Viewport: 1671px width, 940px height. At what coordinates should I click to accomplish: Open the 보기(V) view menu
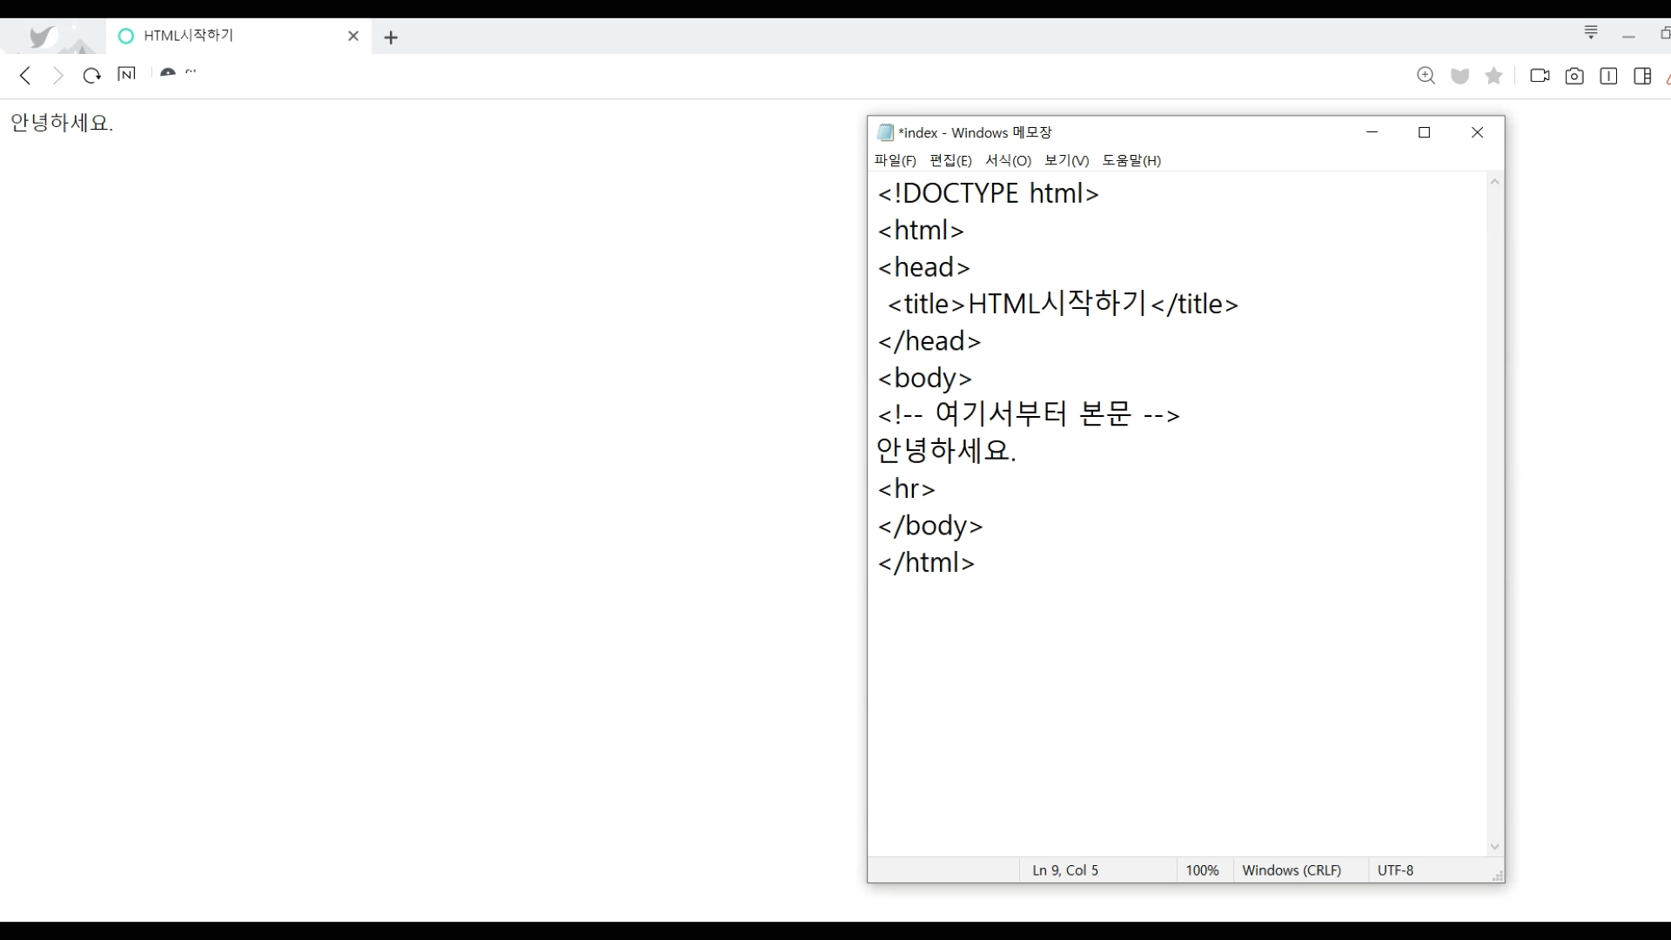tap(1066, 160)
